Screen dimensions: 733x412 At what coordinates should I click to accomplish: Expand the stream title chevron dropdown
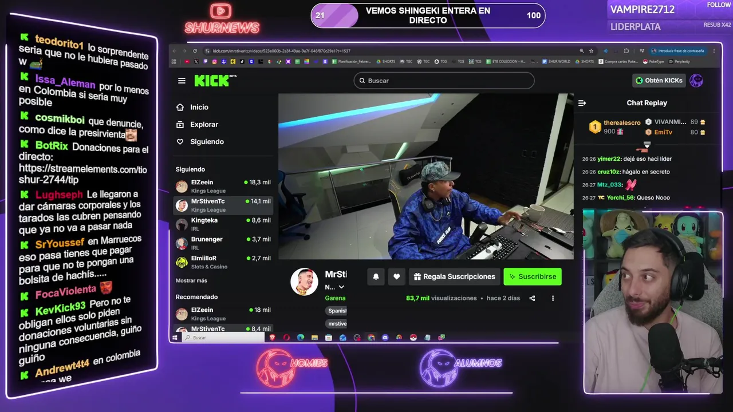tap(341, 287)
